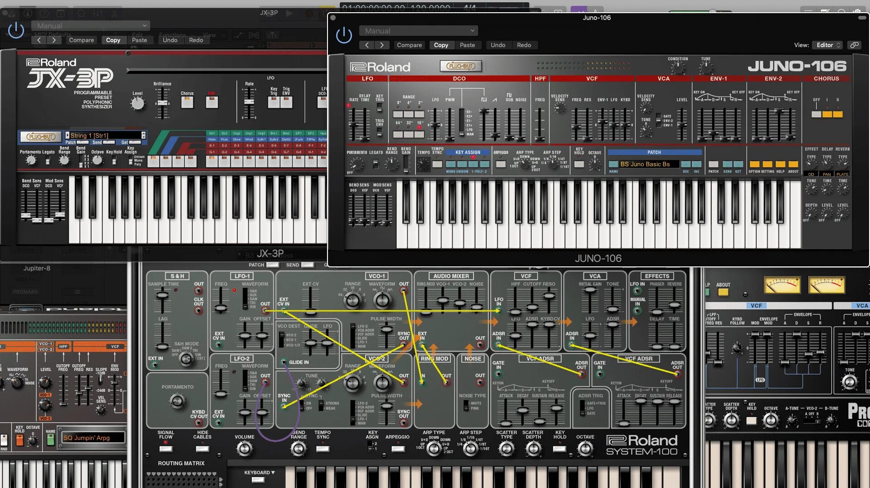The image size is (870, 488).
Task: Click the System-100 PORTAMENTO knob
Action: [x=177, y=401]
